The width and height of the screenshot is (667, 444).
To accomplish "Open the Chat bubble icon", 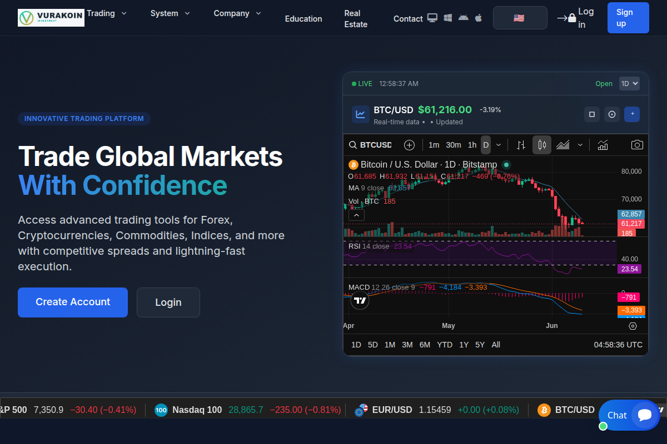I will [645, 415].
